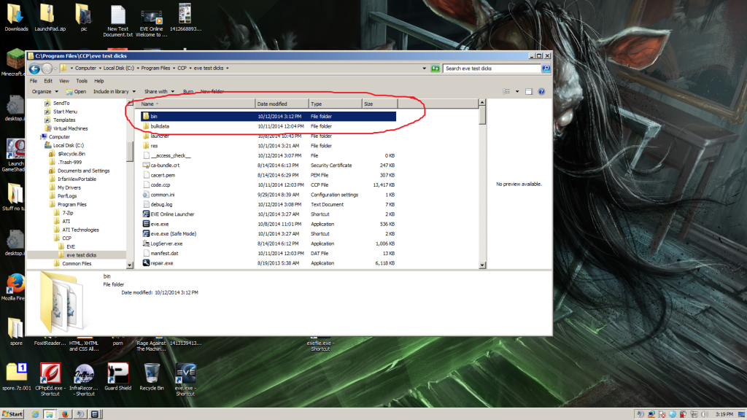747x420 pixels.
Task: Open the Help question mark icon
Action: [542, 91]
